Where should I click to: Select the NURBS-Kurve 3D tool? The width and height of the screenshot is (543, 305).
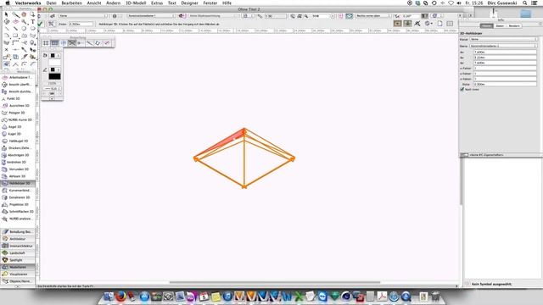pos(18,119)
